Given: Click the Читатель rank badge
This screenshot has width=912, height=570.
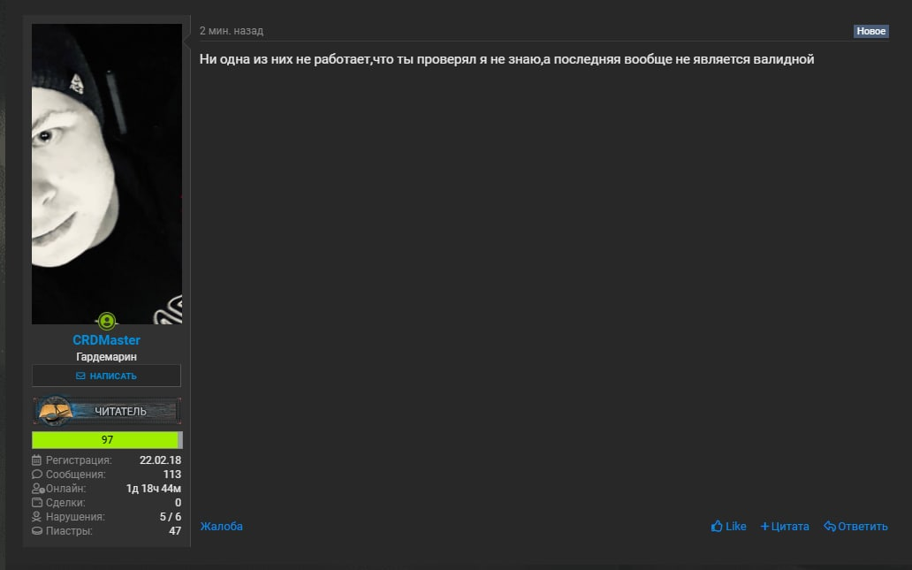Looking at the screenshot, I should 107,411.
